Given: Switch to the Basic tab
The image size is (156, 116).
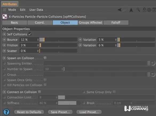Looking at the screenshot, I should [15, 22].
